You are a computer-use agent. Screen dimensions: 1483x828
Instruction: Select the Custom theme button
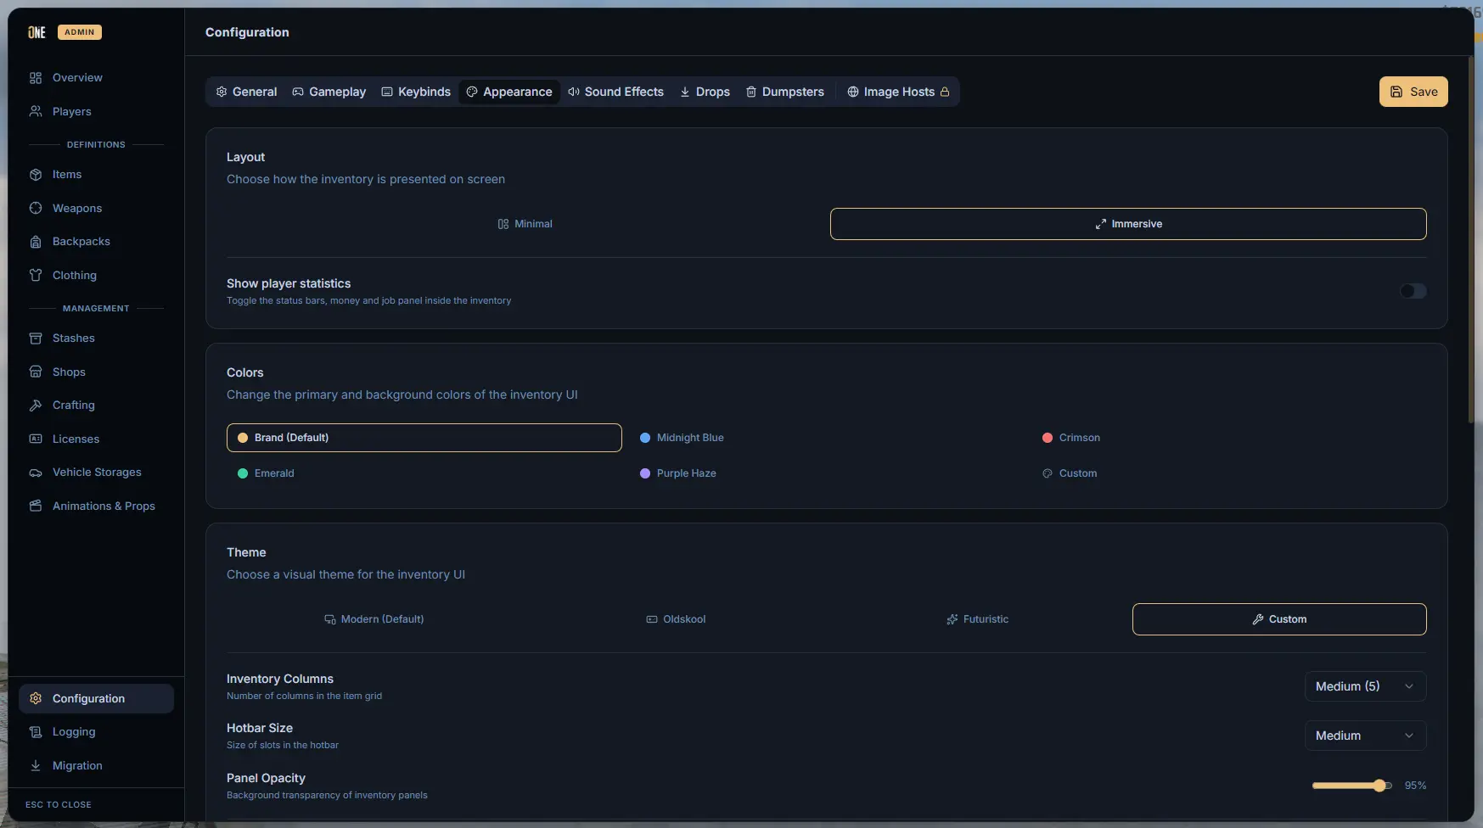1279,619
